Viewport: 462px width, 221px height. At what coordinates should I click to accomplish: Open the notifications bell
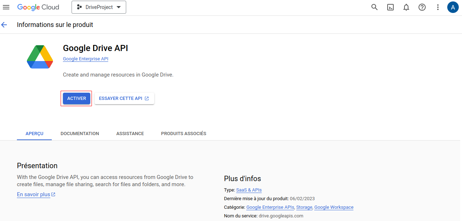pos(406,7)
